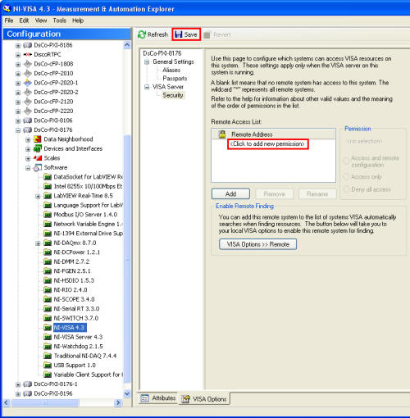410x418 pixels.
Task: Collapse the General Settings node
Action: (147, 62)
